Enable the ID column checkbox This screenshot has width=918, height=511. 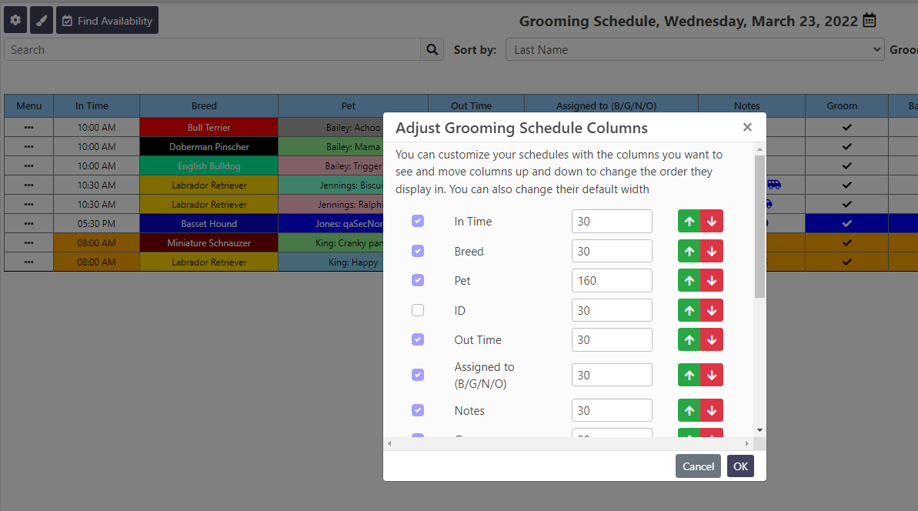[x=418, y=311]
